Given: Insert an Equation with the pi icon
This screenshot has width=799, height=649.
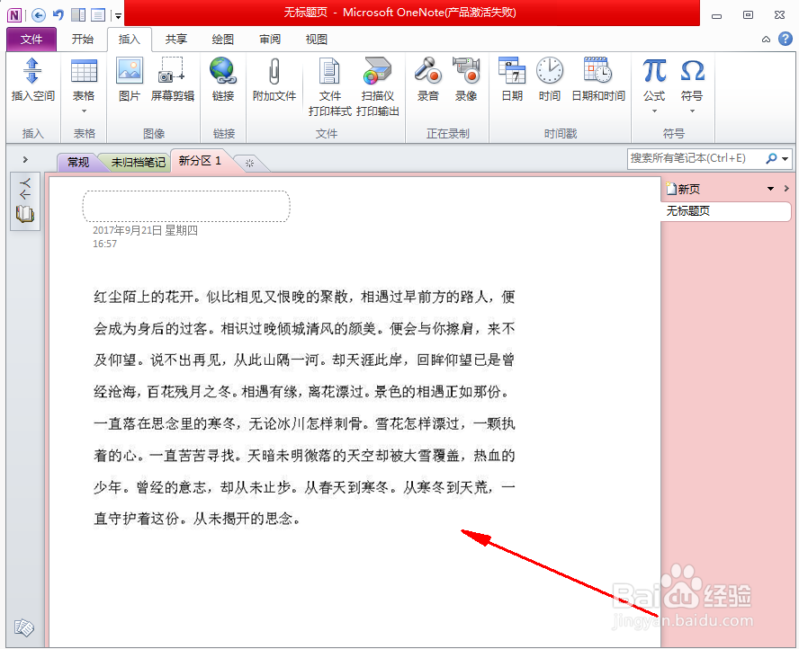Looking at the screenshot, I should tap(654, 70).
